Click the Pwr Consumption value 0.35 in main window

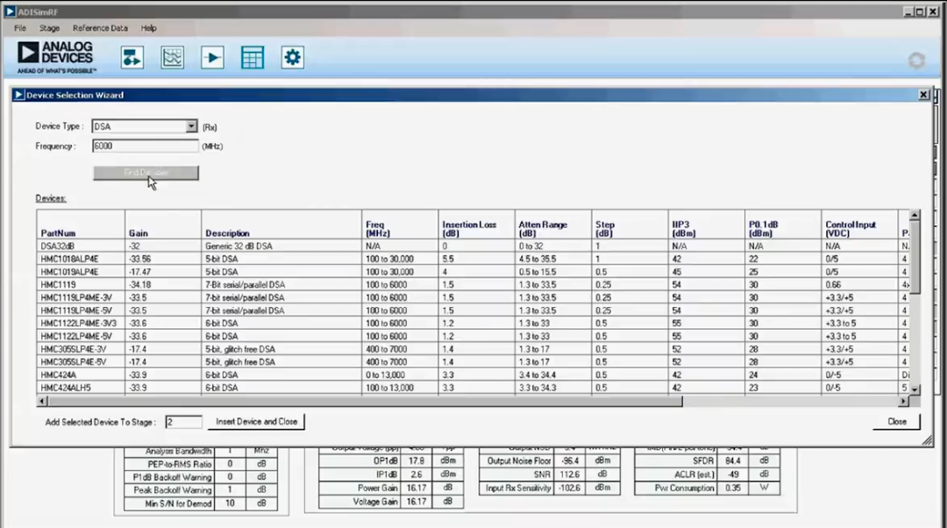pos(733,488)
